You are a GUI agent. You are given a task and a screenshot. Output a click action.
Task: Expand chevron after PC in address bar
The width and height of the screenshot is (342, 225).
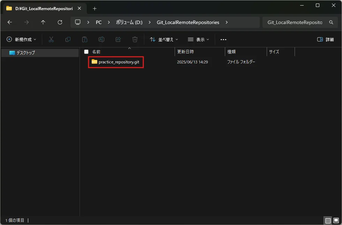[x=109, y=22]
